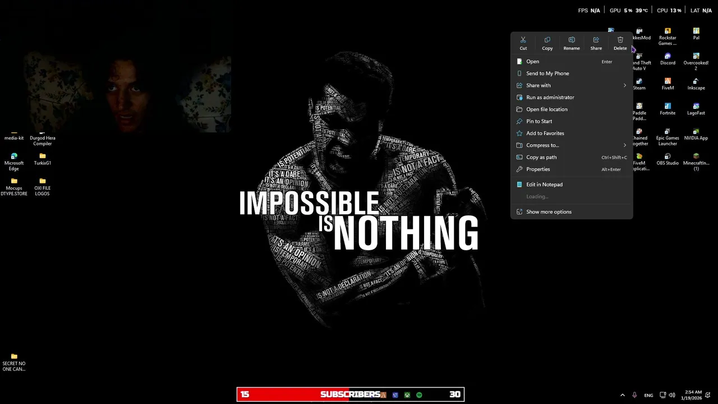Select the Inkscape desktop icon

click(696, 84)
